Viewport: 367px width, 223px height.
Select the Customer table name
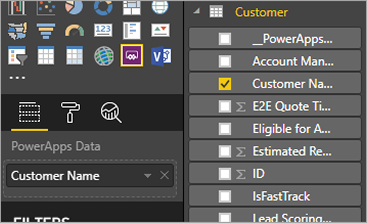tap(261, 12)
